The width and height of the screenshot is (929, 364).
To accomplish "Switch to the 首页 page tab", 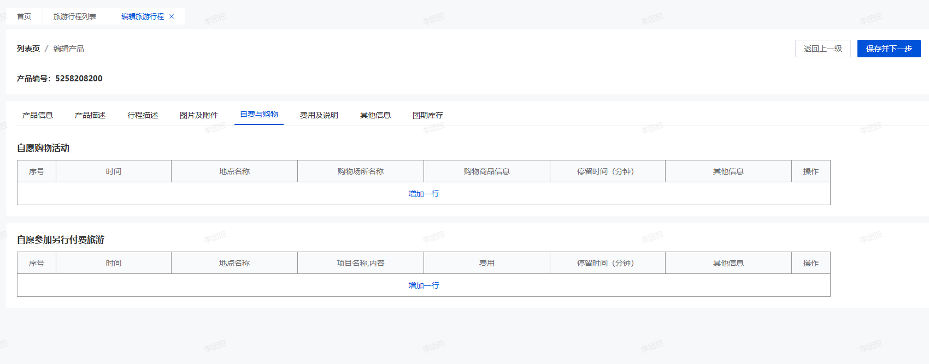I will tap(24, 16).
